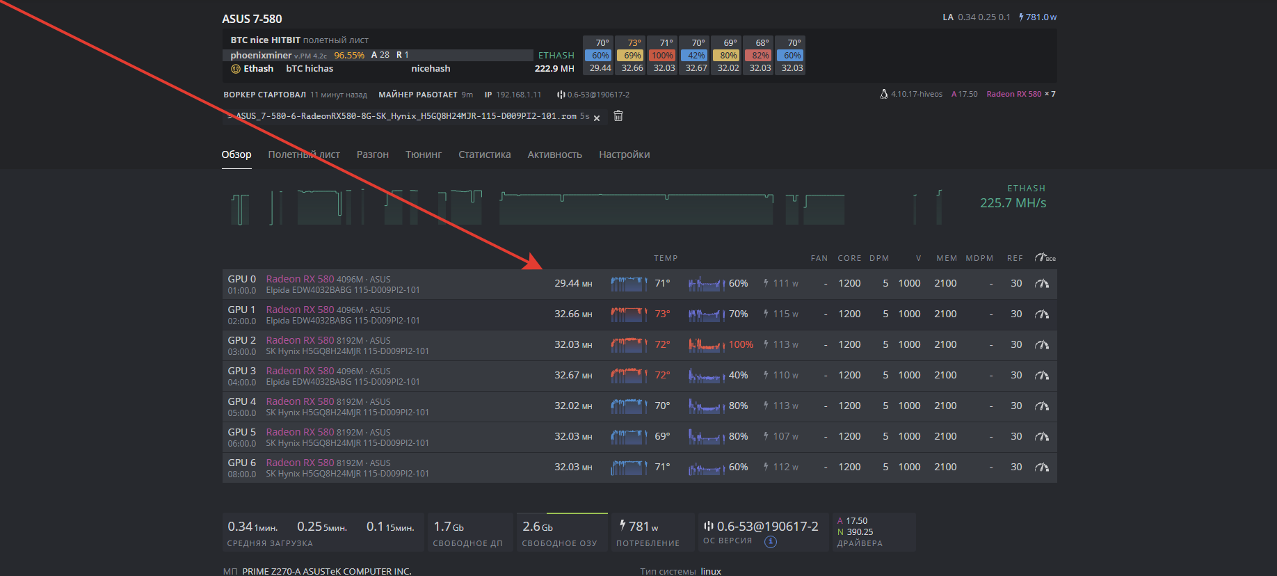This screenshot has height=576, width=1277.
Task: Switch to the Тюнинг tab
Action: pyautogui.click(x=424, y=154)
